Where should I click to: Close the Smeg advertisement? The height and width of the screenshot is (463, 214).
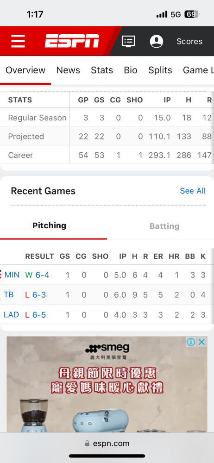point(201,342)
